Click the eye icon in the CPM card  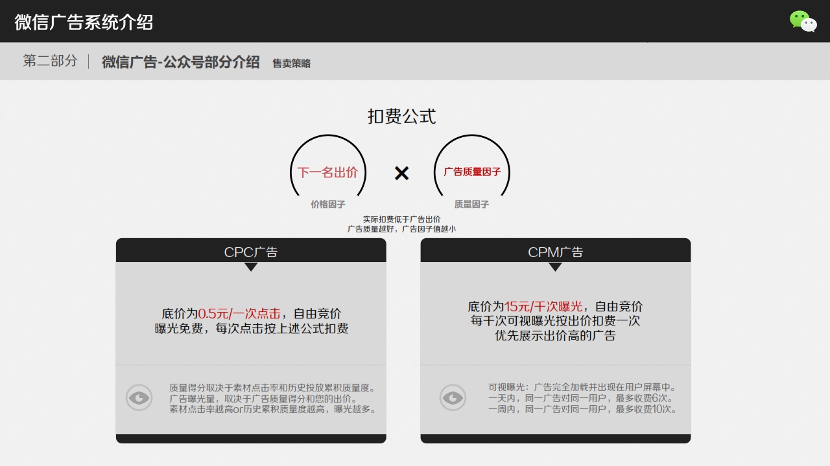click(x=453, y=397)
